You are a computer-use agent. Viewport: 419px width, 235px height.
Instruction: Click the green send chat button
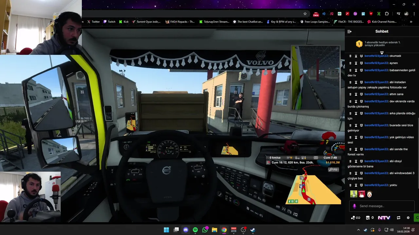[x=417, y=218]
